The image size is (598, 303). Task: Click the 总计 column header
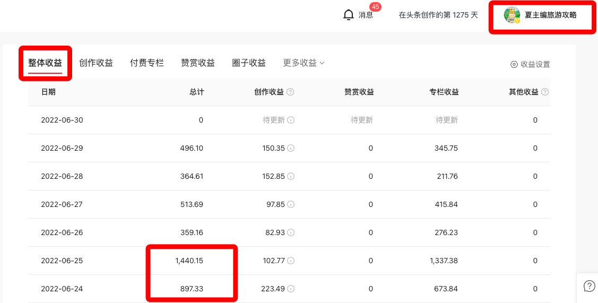click(x=197, y=92)
